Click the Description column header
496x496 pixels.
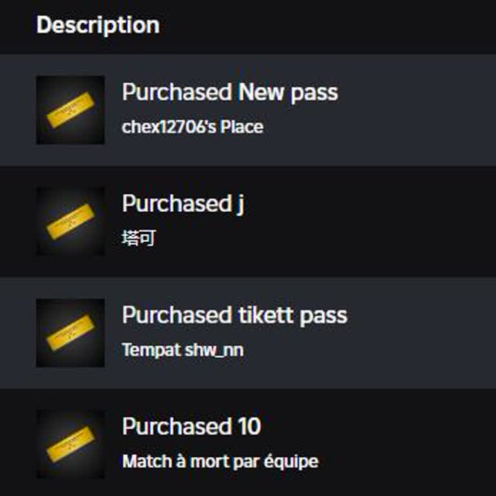coord(98,25)
